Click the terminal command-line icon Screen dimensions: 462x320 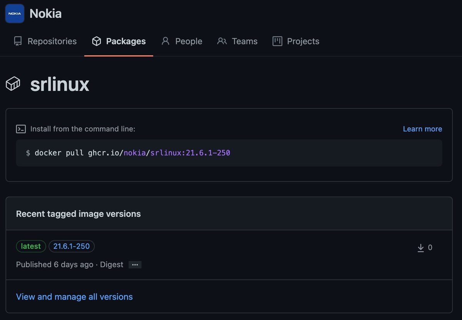21,129
